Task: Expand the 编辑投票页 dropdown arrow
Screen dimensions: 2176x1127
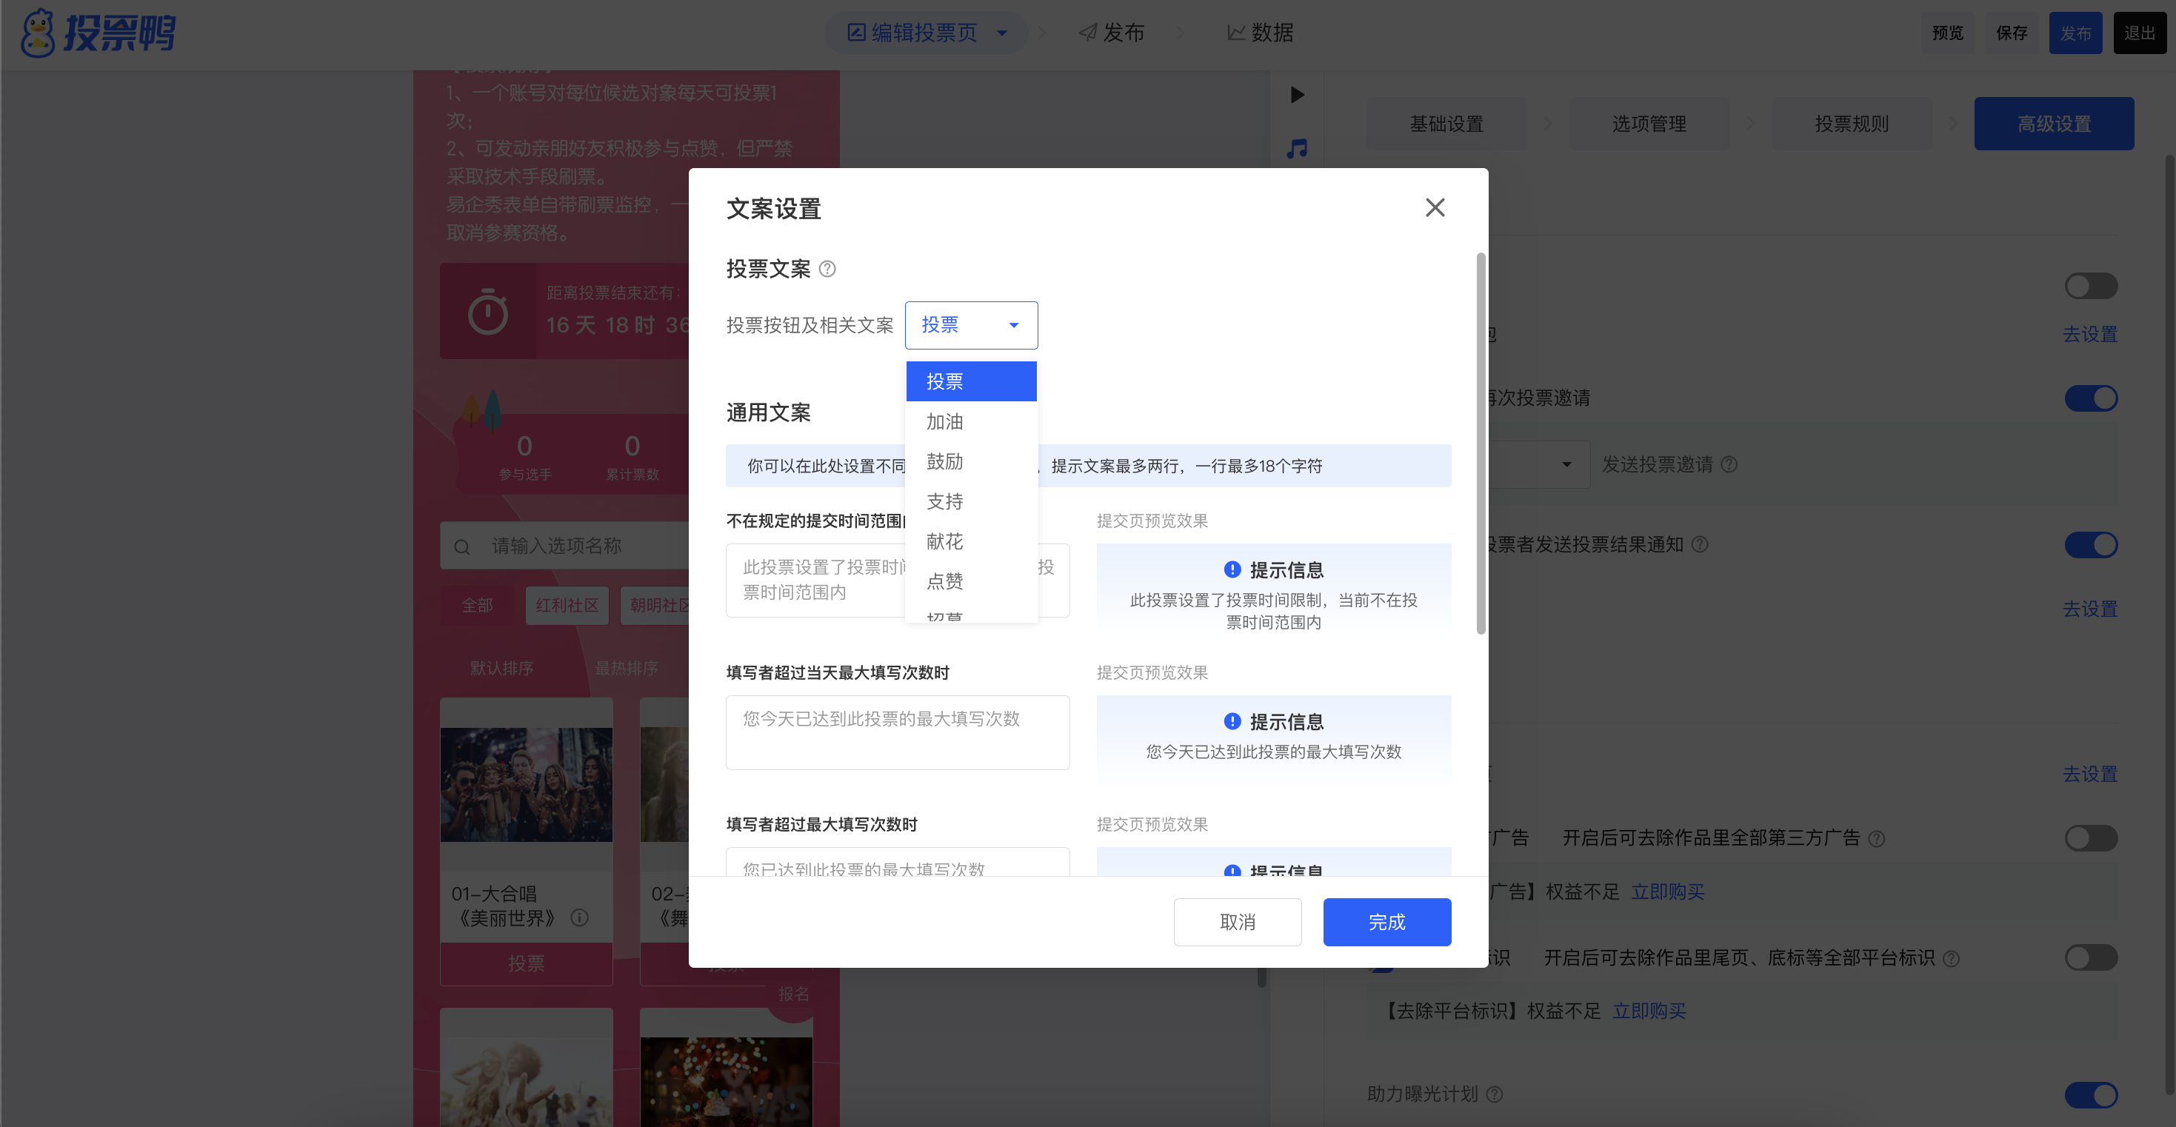Action: [1002, 33]
